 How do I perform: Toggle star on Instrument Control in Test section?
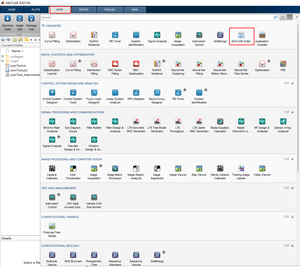[59, 195]
